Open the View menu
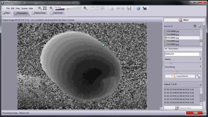This screenshot has width=208, height=117. coord(18,8)
